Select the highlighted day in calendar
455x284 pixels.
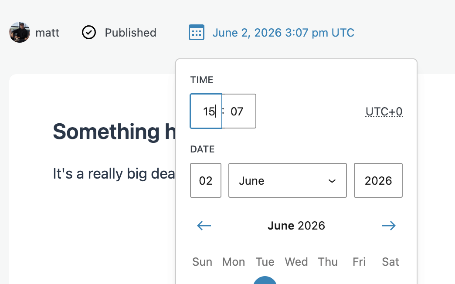click(265, 280)
